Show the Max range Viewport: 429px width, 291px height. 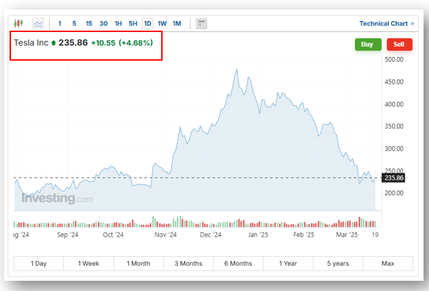(388, 264)
